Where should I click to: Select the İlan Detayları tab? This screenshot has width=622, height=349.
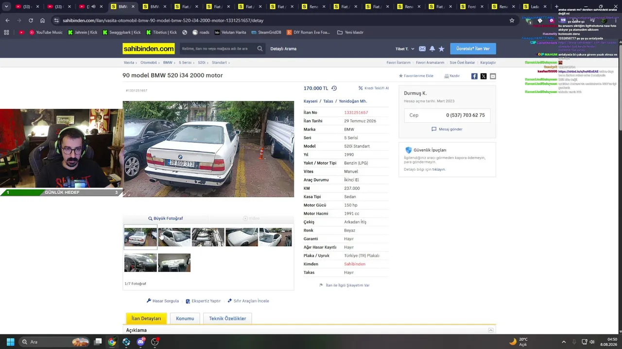(146, 318)
